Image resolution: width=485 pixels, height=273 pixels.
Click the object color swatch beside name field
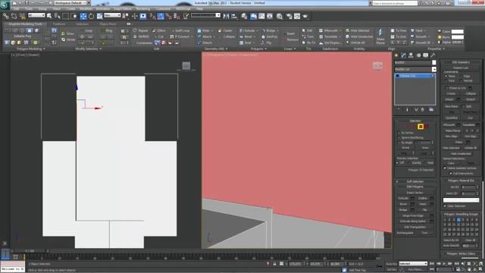pos(434,62)
